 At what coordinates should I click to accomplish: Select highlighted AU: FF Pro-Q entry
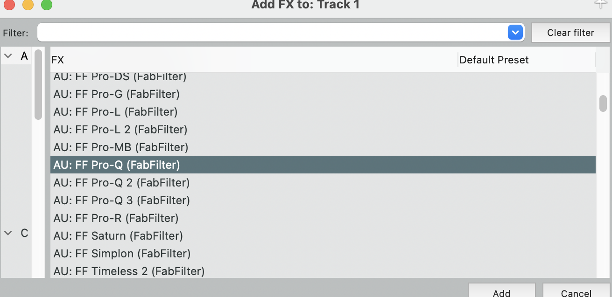point(117,165)
